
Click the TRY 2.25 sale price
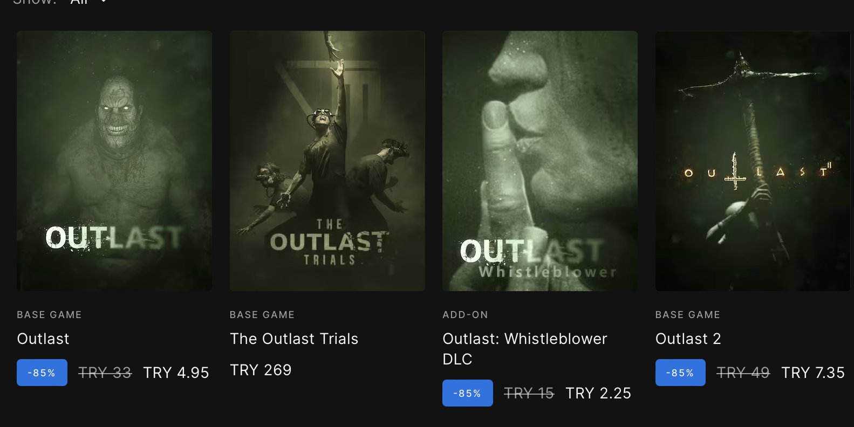click(x=598, y=393)
